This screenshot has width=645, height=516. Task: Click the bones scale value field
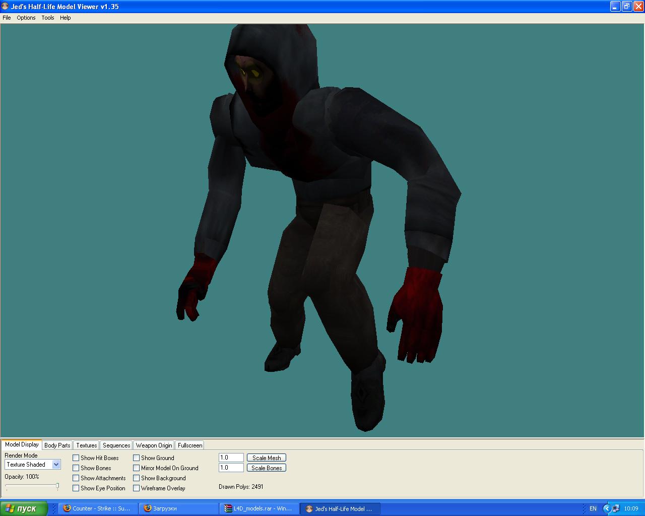(231, 468)
